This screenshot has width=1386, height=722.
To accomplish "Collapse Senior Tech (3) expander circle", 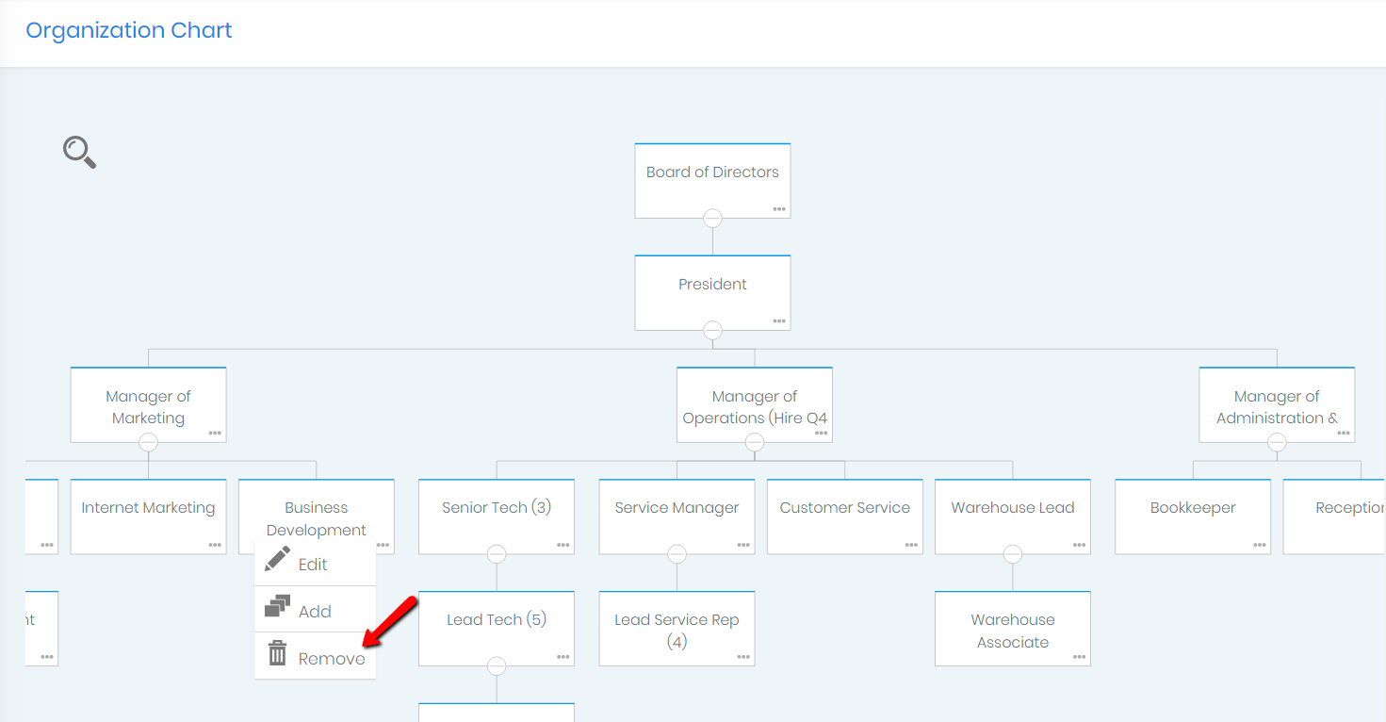I will pyautogui.click(x=497, y=554).
